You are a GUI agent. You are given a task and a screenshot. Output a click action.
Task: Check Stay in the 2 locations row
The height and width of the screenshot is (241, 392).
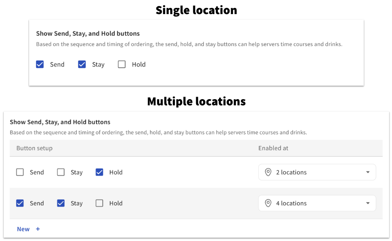[x=61, y=172]
